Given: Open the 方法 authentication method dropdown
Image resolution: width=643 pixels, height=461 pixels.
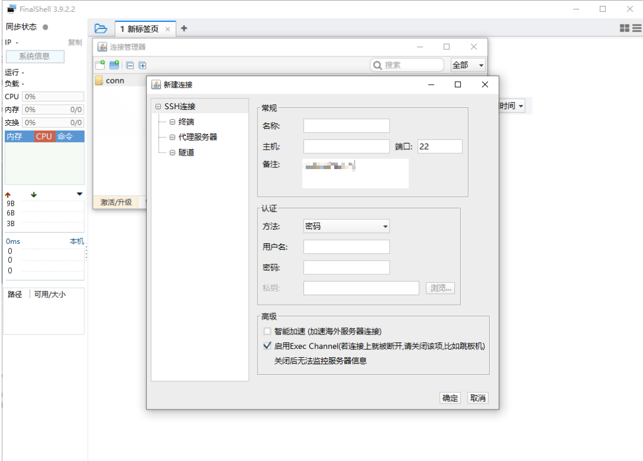Looking at the screenshot, I should point(347,226).
